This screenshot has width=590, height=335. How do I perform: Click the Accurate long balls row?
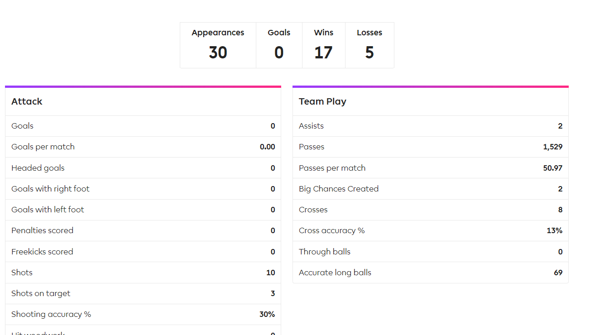point(431,273)
